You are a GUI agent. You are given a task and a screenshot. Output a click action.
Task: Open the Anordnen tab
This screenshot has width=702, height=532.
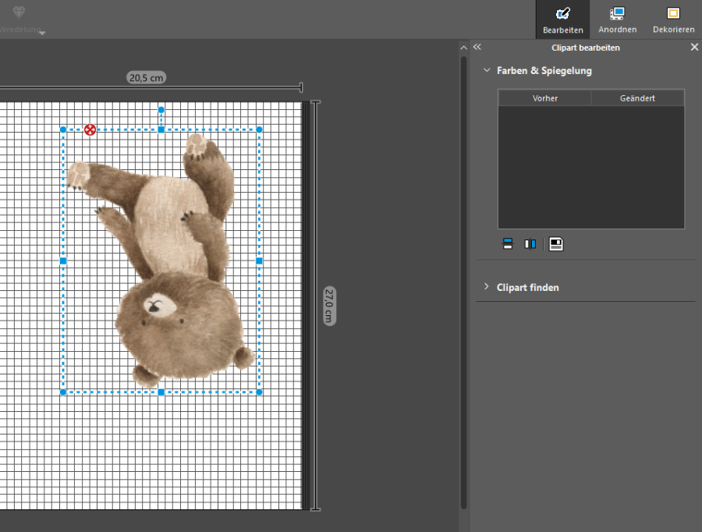[617, 20]
